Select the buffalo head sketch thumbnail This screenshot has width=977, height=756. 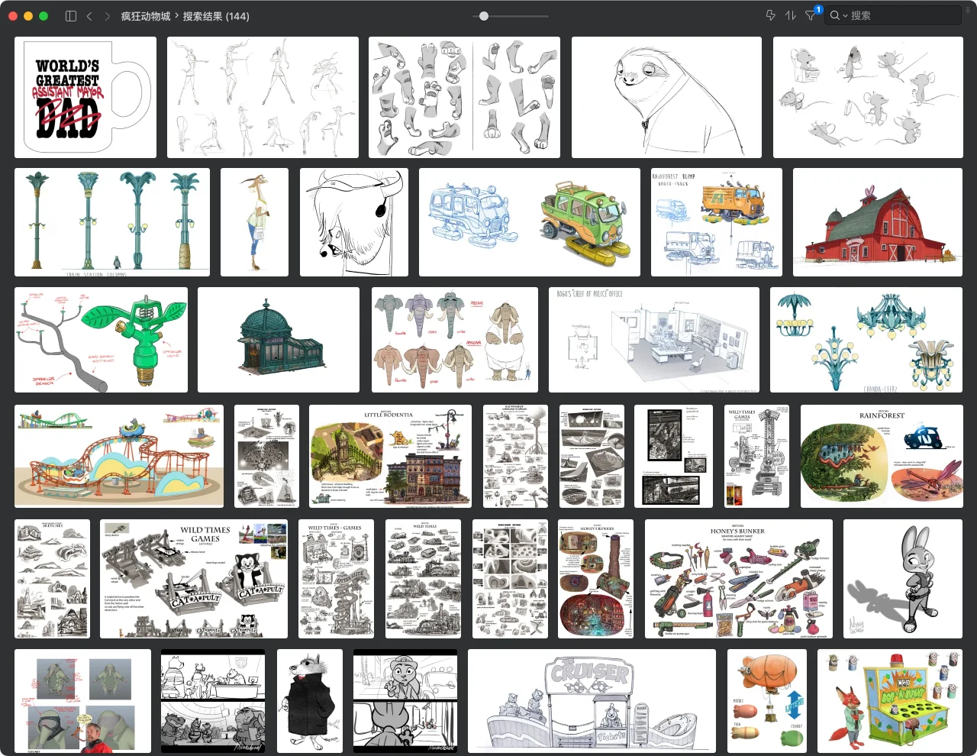point(353,222)
